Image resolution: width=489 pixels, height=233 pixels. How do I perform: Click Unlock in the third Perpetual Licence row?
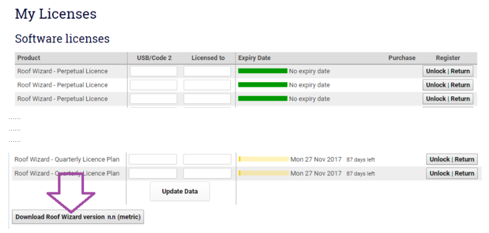pyautogui.click(x=436, y=99)
